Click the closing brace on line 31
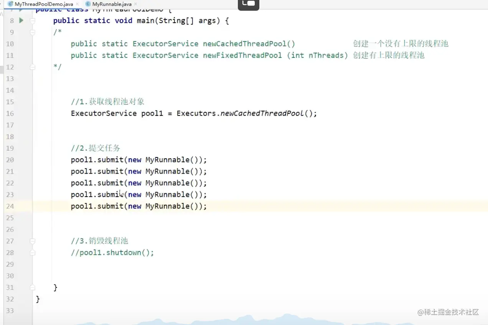The image size is (488, 325). tap(55, 287)
